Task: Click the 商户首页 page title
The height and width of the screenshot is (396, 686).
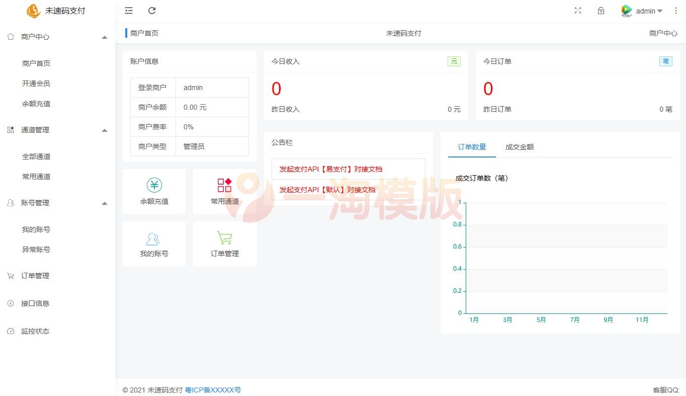Action: coord(144,33)
